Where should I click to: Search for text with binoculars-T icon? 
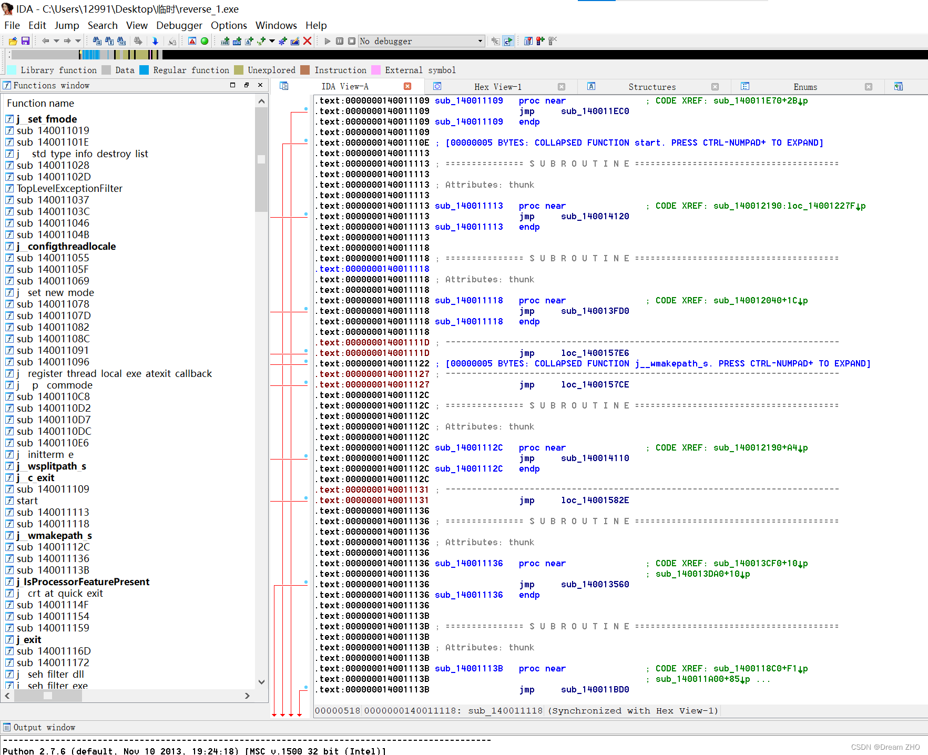109,41
